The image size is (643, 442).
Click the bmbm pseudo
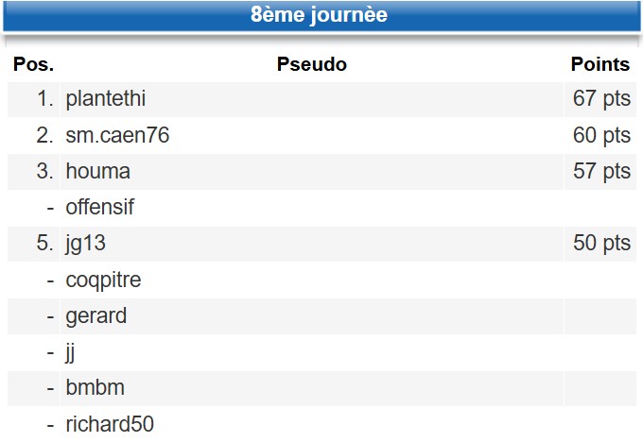tap(95, 388)
